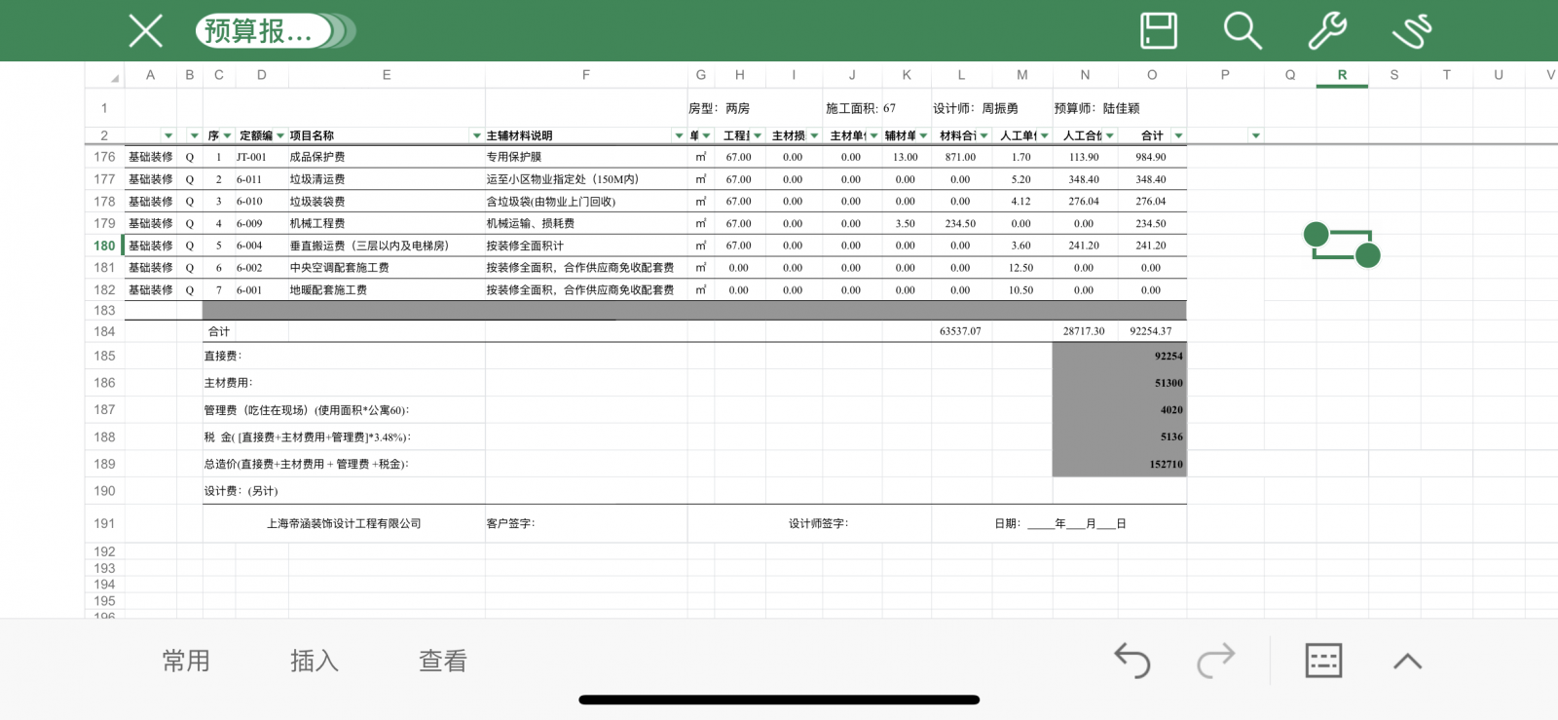Tap the floating green connector icon
Viewport: 1558px width, 720px height.
pos(1342,245)
